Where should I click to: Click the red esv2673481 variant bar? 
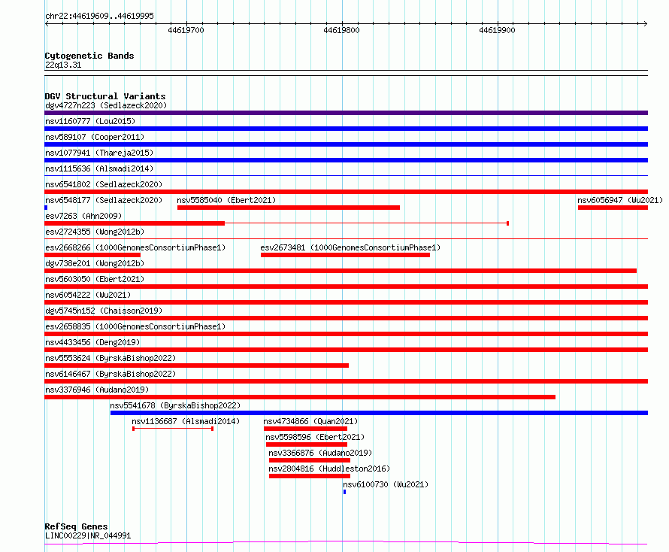coord(345,255)
